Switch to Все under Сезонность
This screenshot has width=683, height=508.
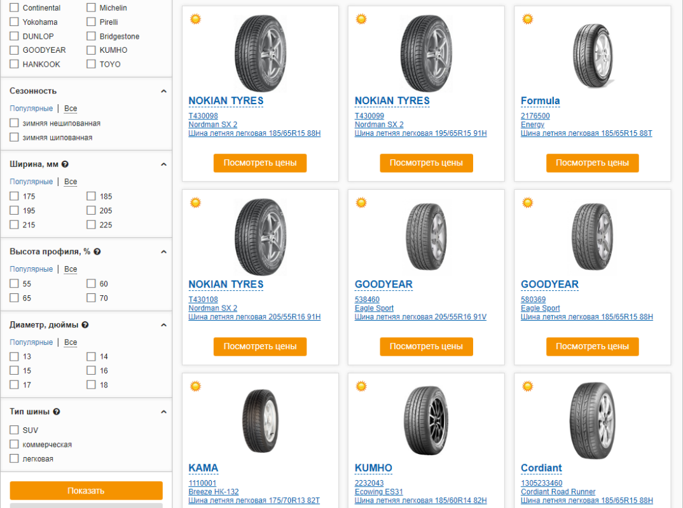click(71, 109)
